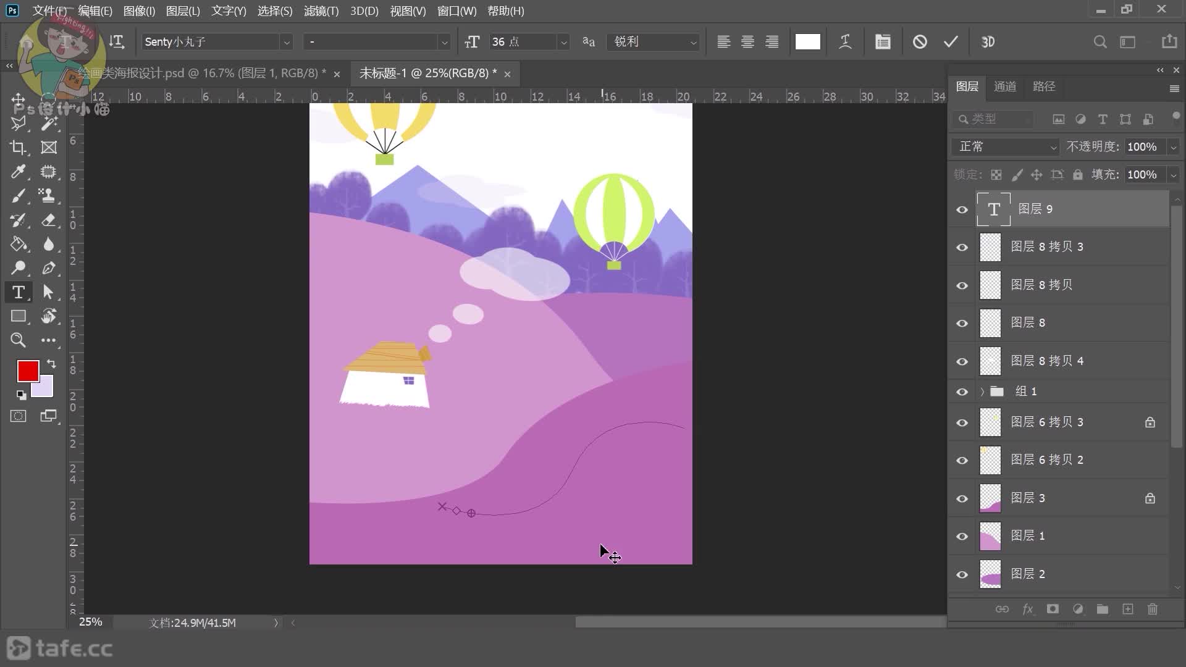
Task: Select the Crop tool
Action: [18, 148]
